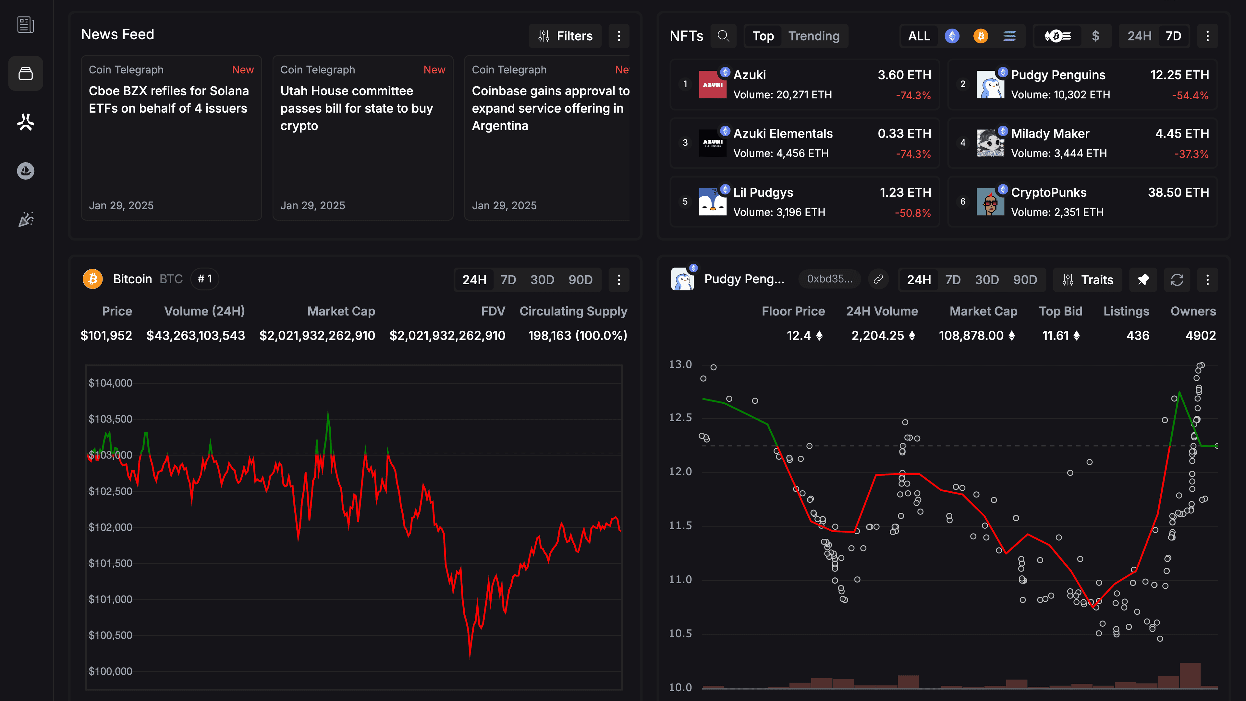Click Listings count 436
The image size is (1246, 701).
coord(1138,335)
